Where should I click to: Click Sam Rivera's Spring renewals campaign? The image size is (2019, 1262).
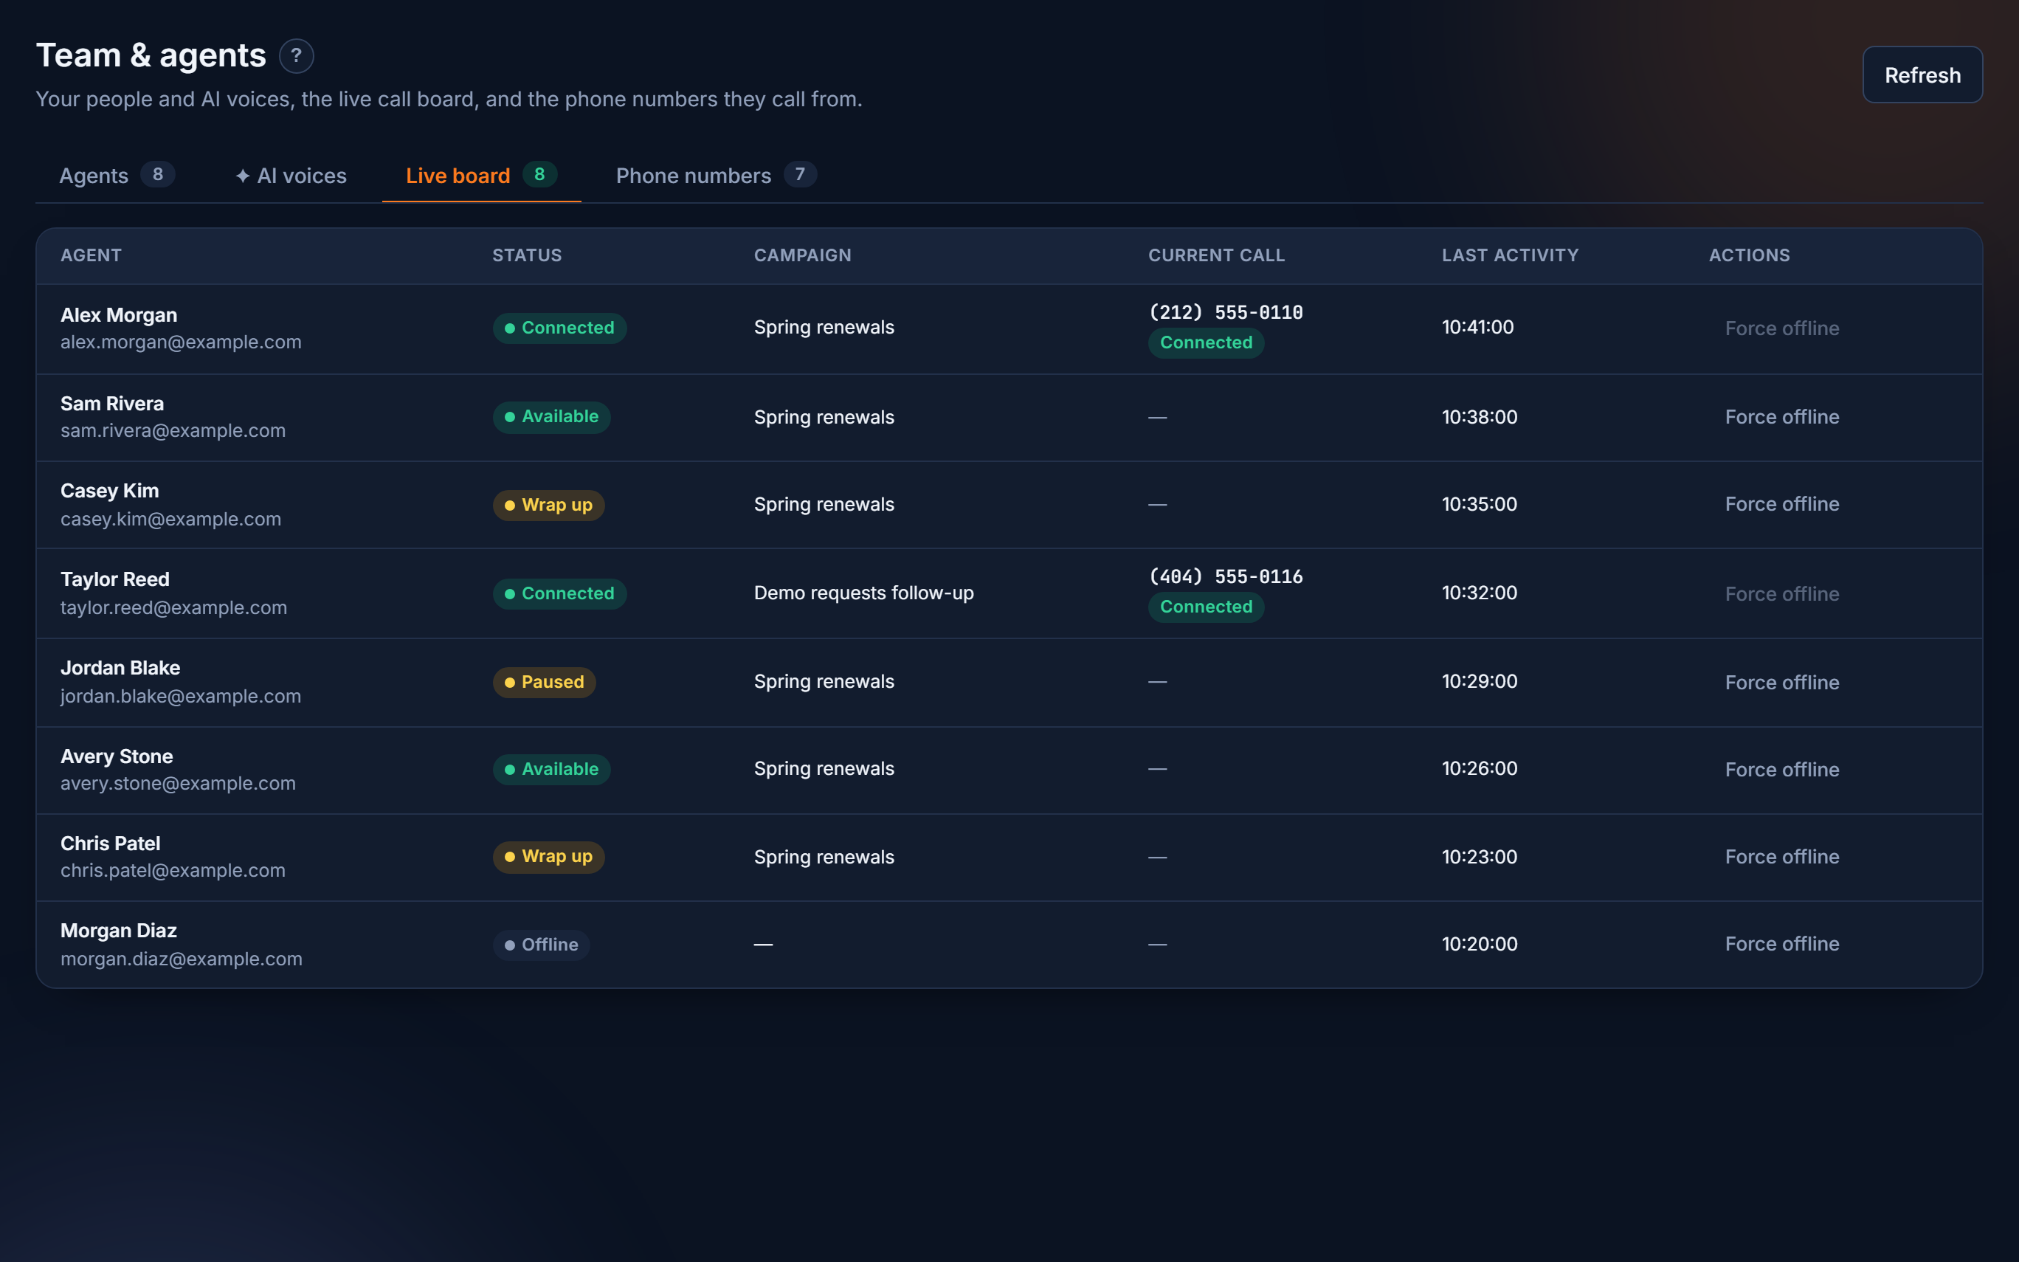tap(824, 417)
